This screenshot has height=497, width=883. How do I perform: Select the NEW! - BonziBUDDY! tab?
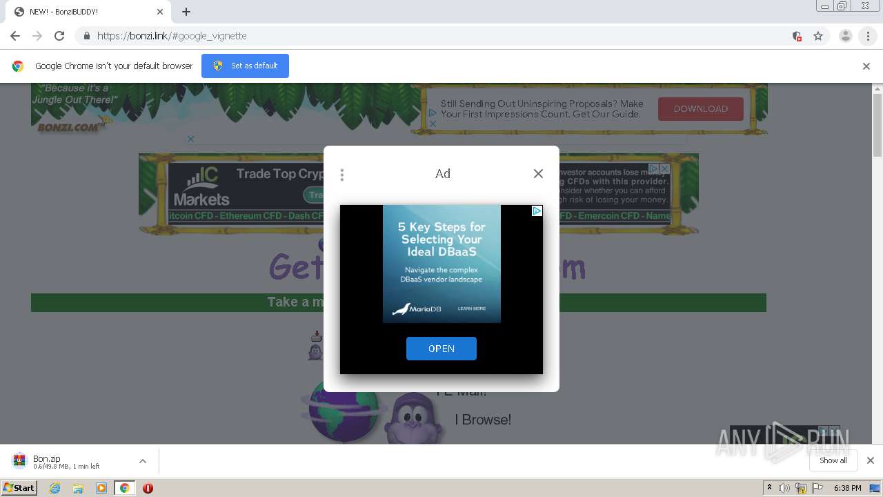[88, 12]
